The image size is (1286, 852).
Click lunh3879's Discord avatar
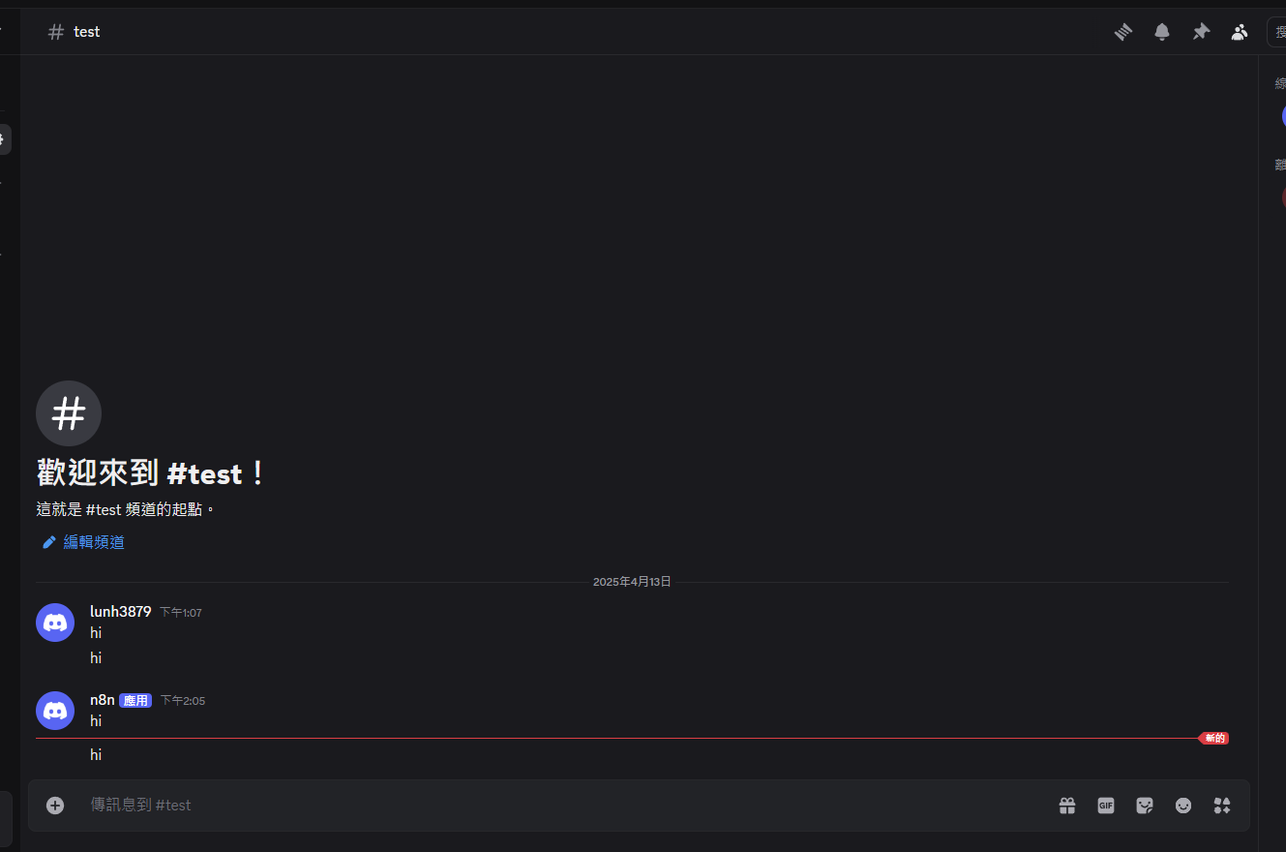(x=55, y=623)
